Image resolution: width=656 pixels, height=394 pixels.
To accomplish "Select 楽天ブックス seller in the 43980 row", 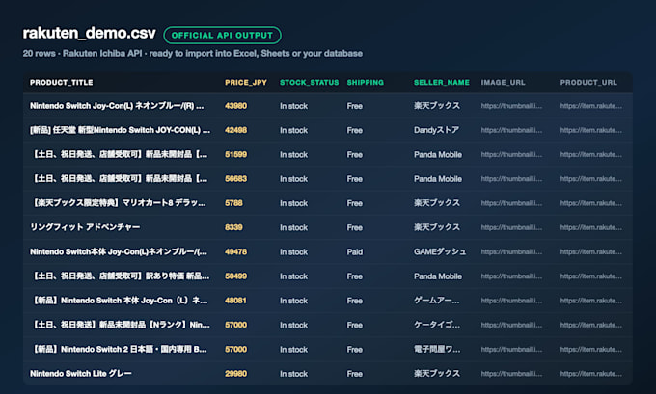I will [x=437, y=106].
